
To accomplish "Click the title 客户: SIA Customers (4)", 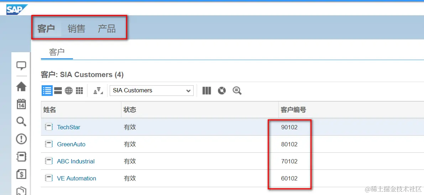I will tap(82, 75).
